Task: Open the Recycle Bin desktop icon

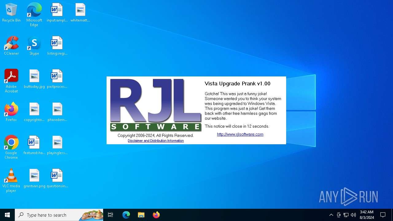Action: click(11, 13)
